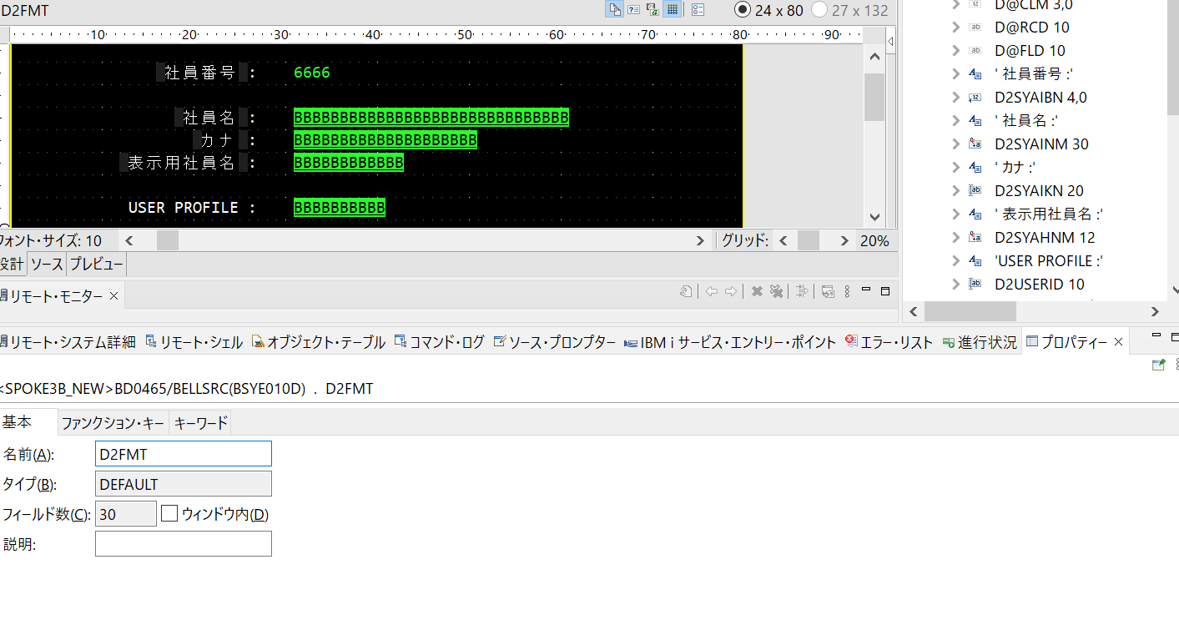Click the タイプ field showing DEFAULT

pyautogui.click(x=184, y=484)
